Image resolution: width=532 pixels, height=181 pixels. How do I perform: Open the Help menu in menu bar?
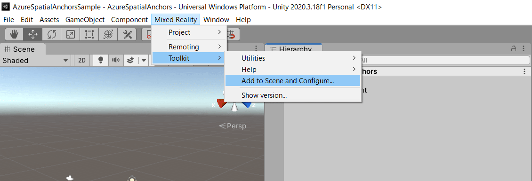(x=243, y=20)
